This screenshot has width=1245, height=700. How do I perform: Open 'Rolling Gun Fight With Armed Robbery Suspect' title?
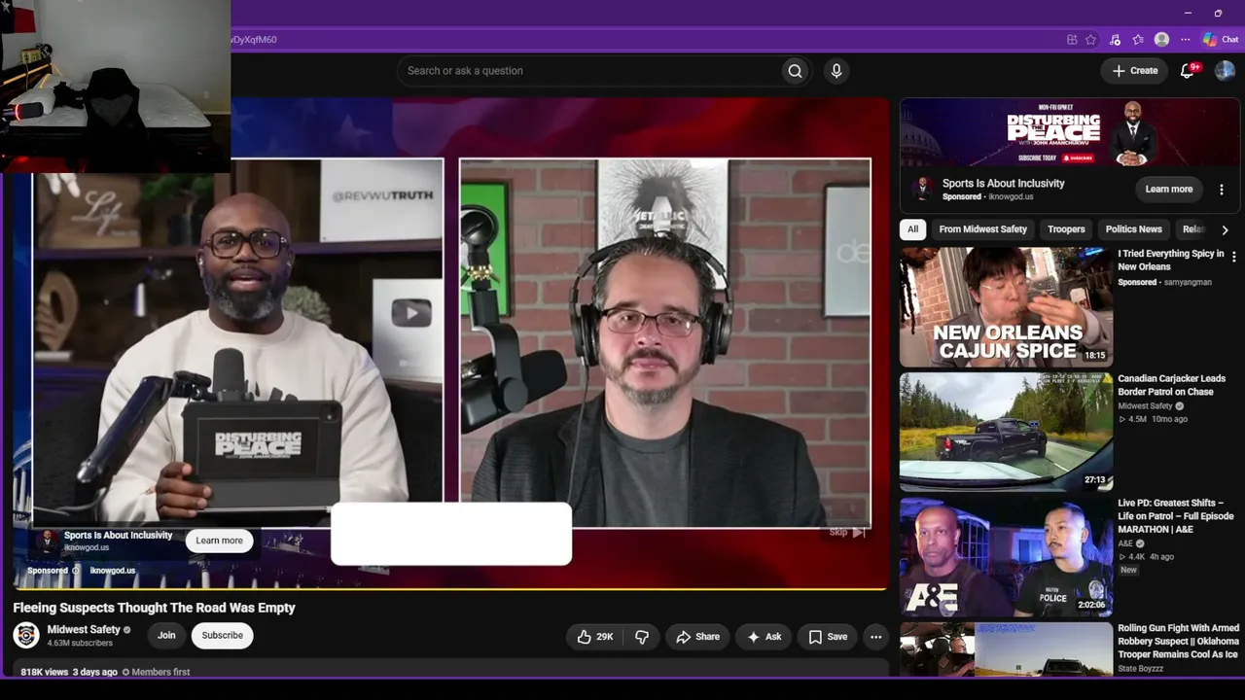pos(1179,642)
